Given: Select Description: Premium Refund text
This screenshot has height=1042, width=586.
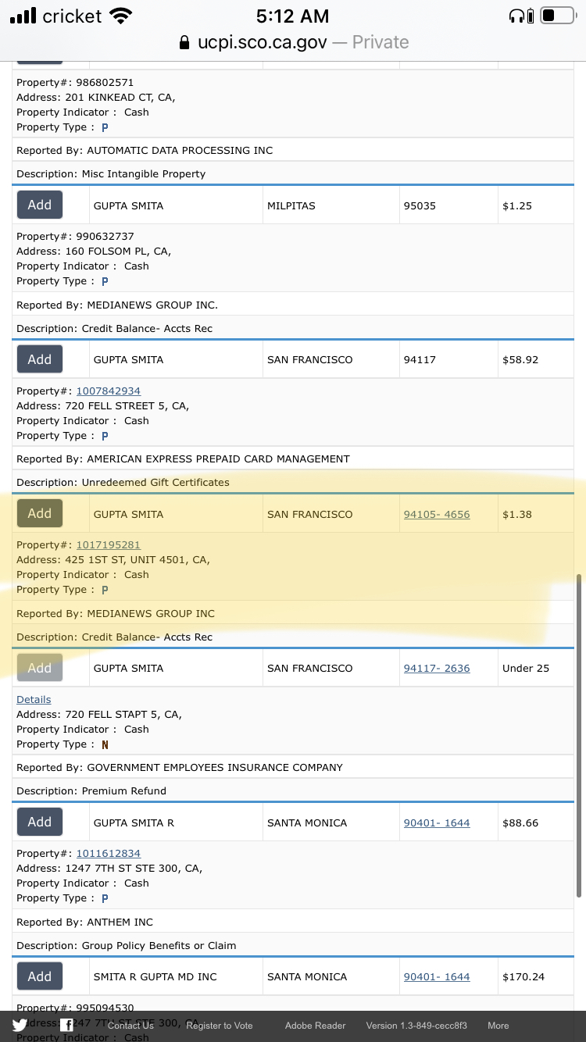Looking at the screenshot, I should coord(91,790).
